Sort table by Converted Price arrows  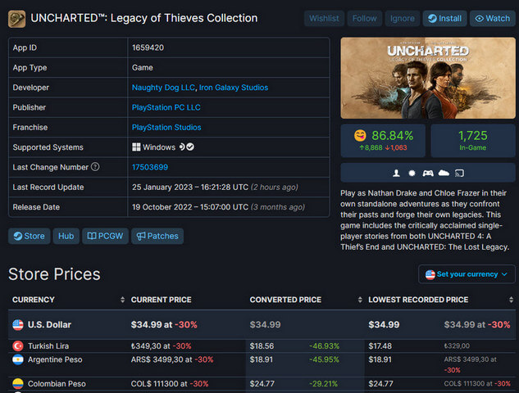(360, 300)
